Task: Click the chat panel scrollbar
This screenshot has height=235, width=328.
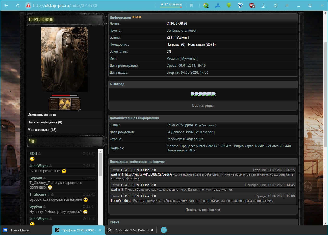Action: pyautogui.click(x=100, y=164)
